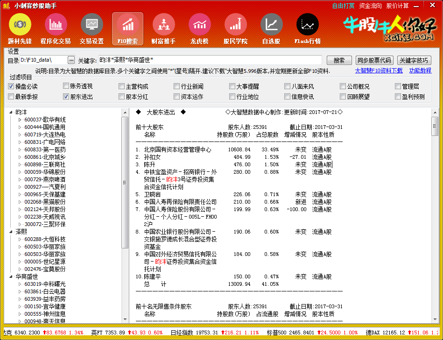Collapse the 泽熙 tree group
Image resolution: width=443 pixels, height=340 pixels.
coord(11,232)
